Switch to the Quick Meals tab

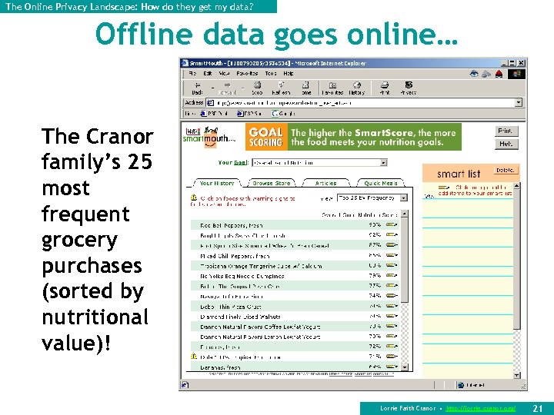click(381, 183)
